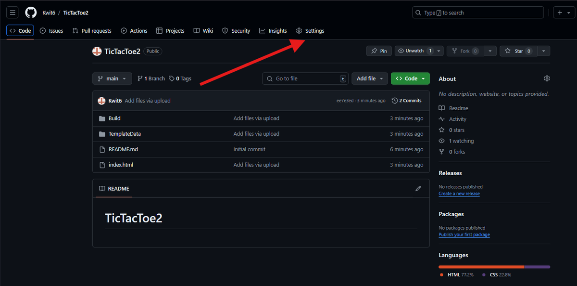Focus the Type / to search field
Image resolution: width=577 pixels, height=286 pixels.
click(x=478, y=13)
